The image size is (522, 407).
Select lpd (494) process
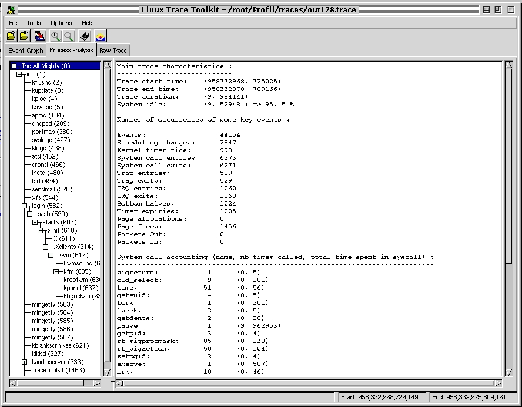pos(45,181)
